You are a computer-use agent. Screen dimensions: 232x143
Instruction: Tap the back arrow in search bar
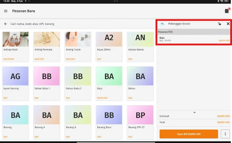6,24
